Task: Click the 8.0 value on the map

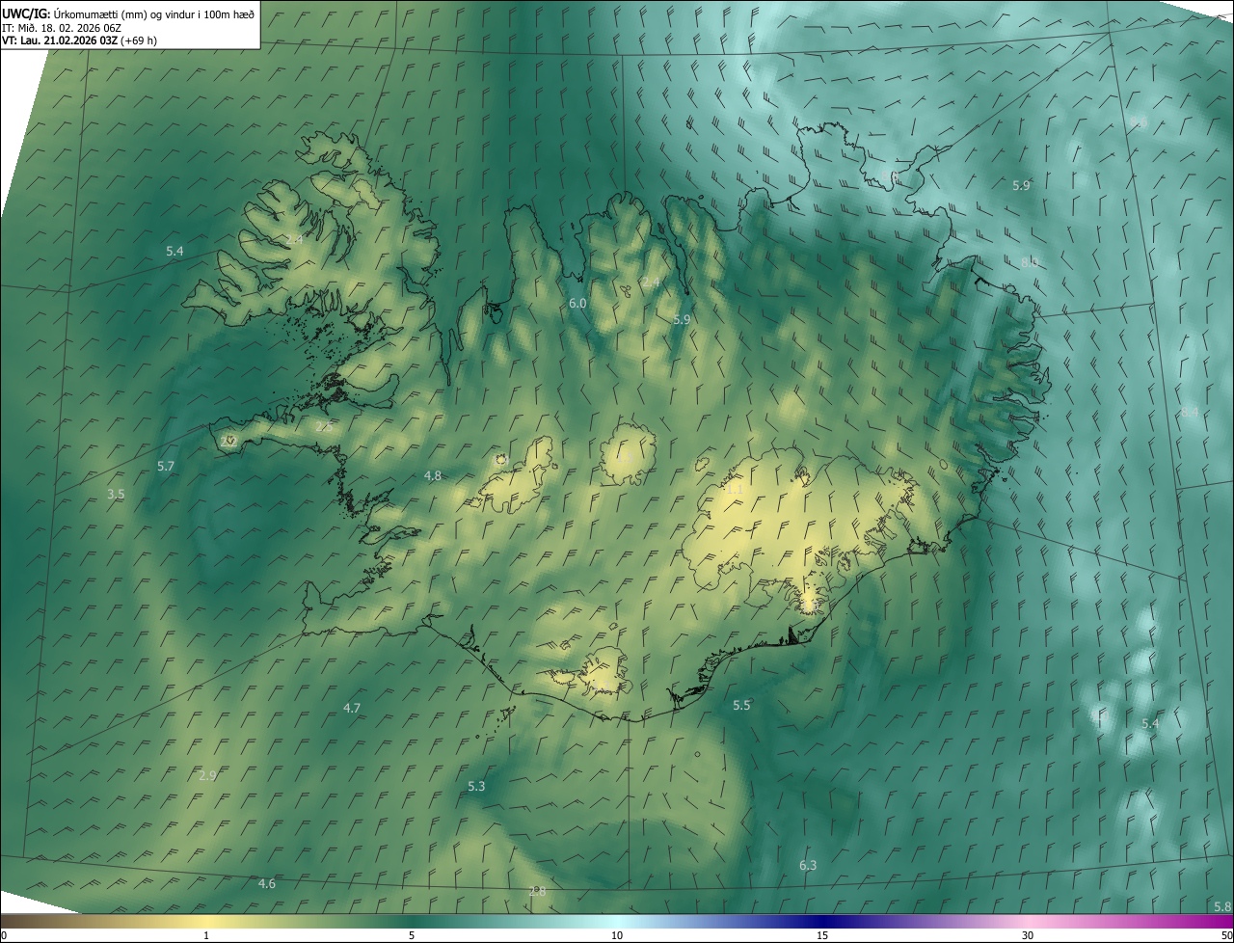Action: (x=1030, y=262)
